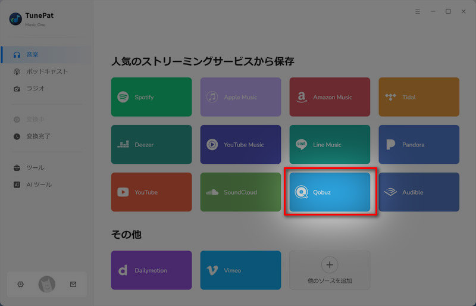Viewport: 476px width, 306px height.
Task: Open the hamburger menu in title bar
Action: pyautogui.click(x=418, y=11)
